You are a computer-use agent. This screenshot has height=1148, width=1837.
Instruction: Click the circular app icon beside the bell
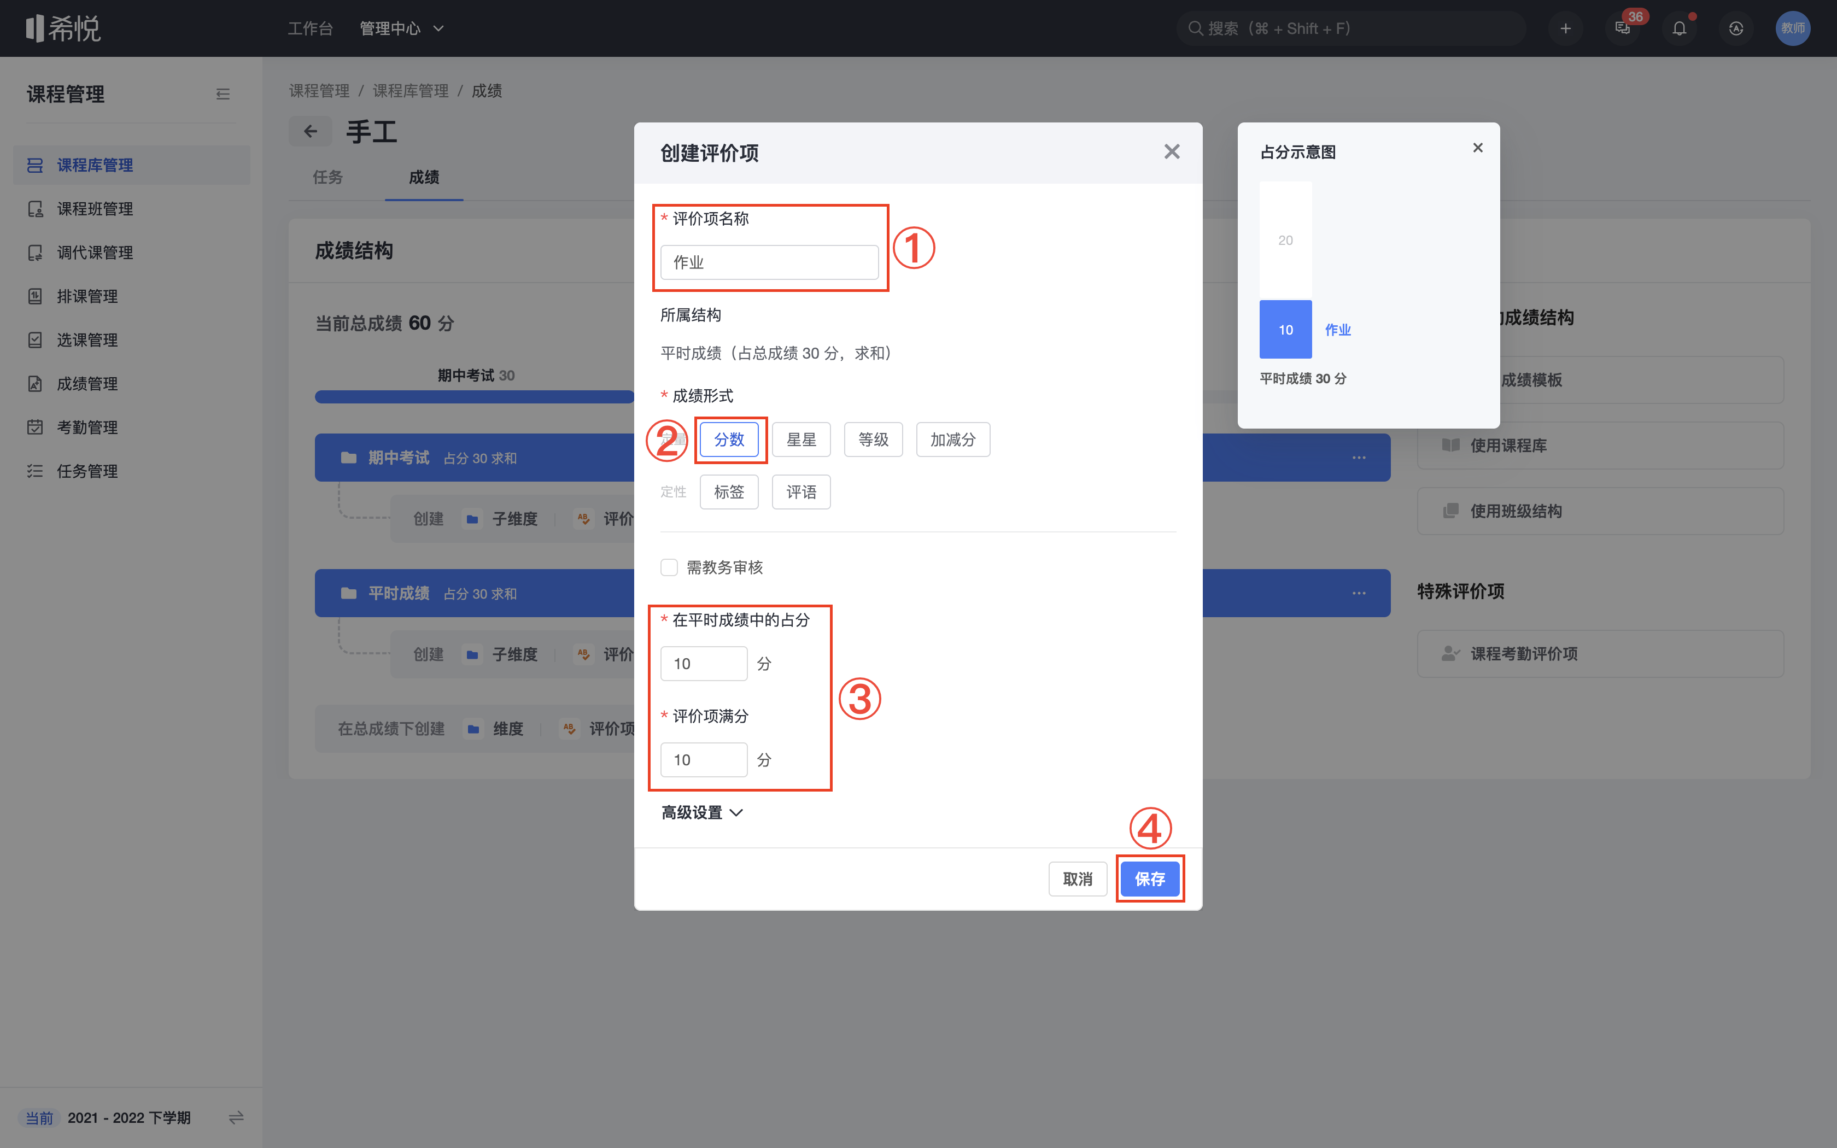(x=1736, y=28)
